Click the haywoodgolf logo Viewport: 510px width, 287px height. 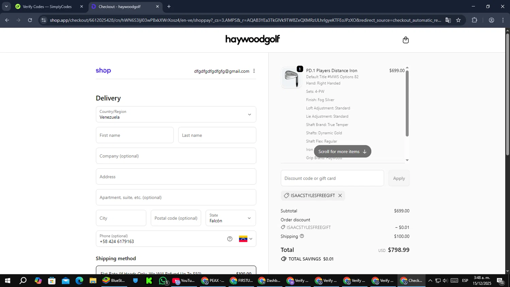click(x=253, y=40)
